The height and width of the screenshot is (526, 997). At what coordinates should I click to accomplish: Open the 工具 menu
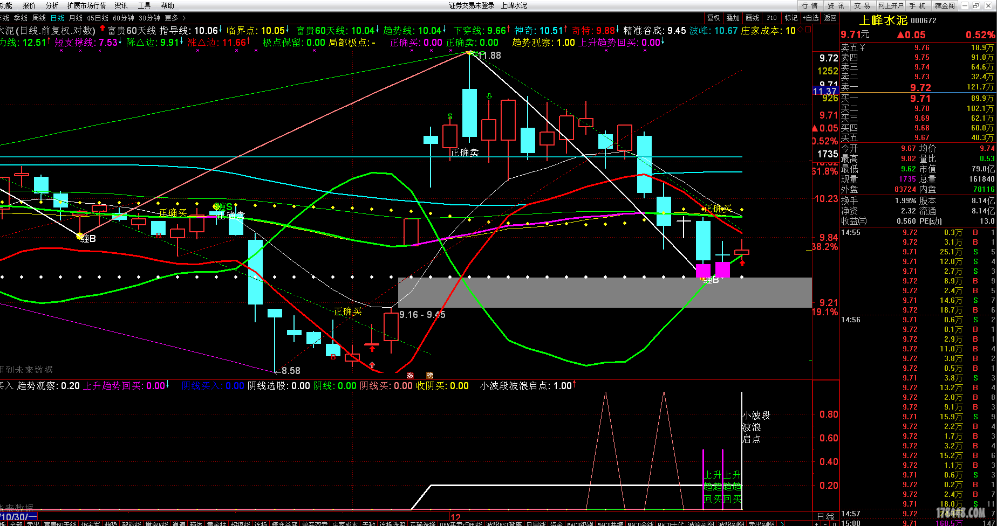pyautogui.click(x=145, y=5)
